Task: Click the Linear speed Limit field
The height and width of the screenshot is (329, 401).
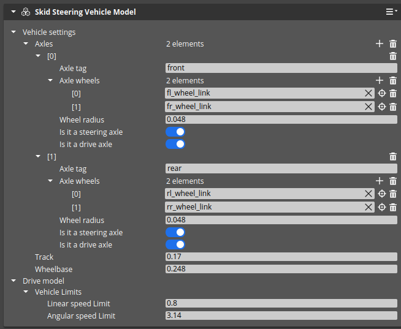Action: [281, 304]
